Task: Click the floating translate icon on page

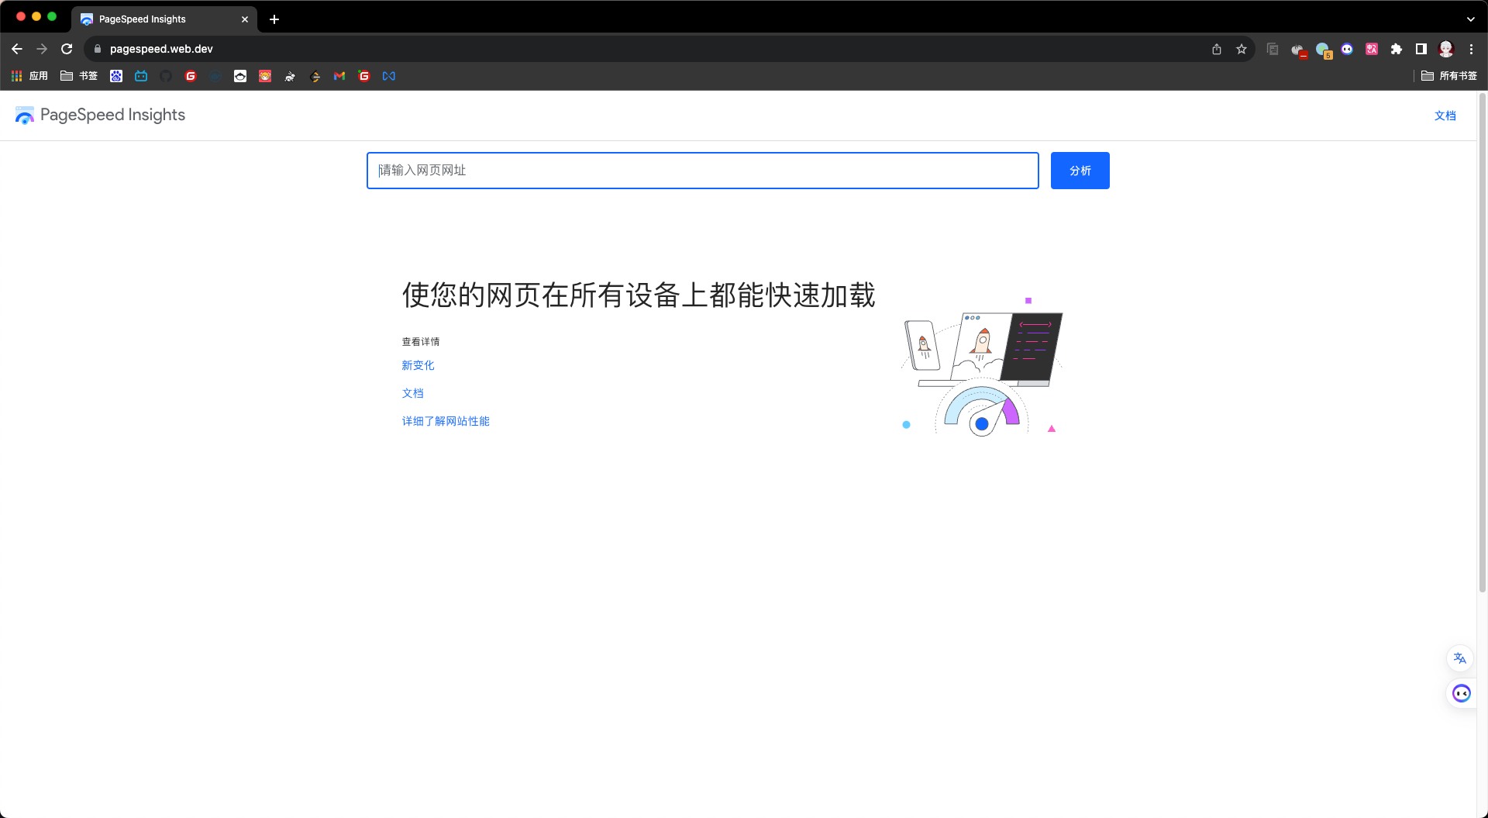Action: 1460,658
